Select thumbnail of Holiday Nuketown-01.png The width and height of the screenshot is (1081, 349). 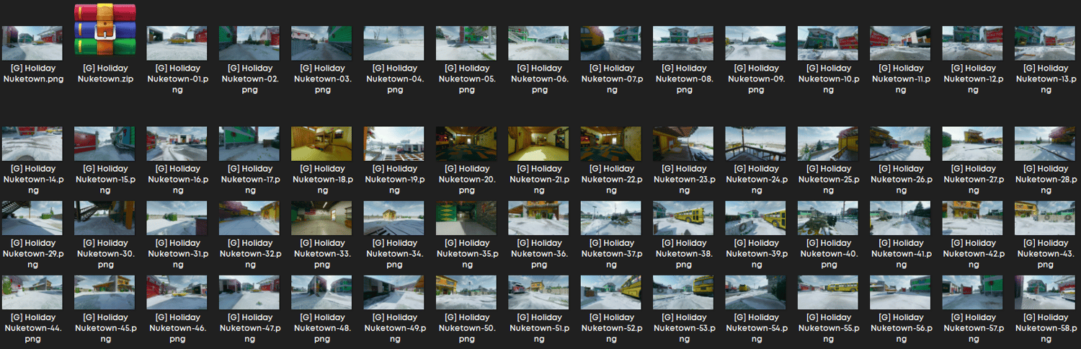click(177, 43)
